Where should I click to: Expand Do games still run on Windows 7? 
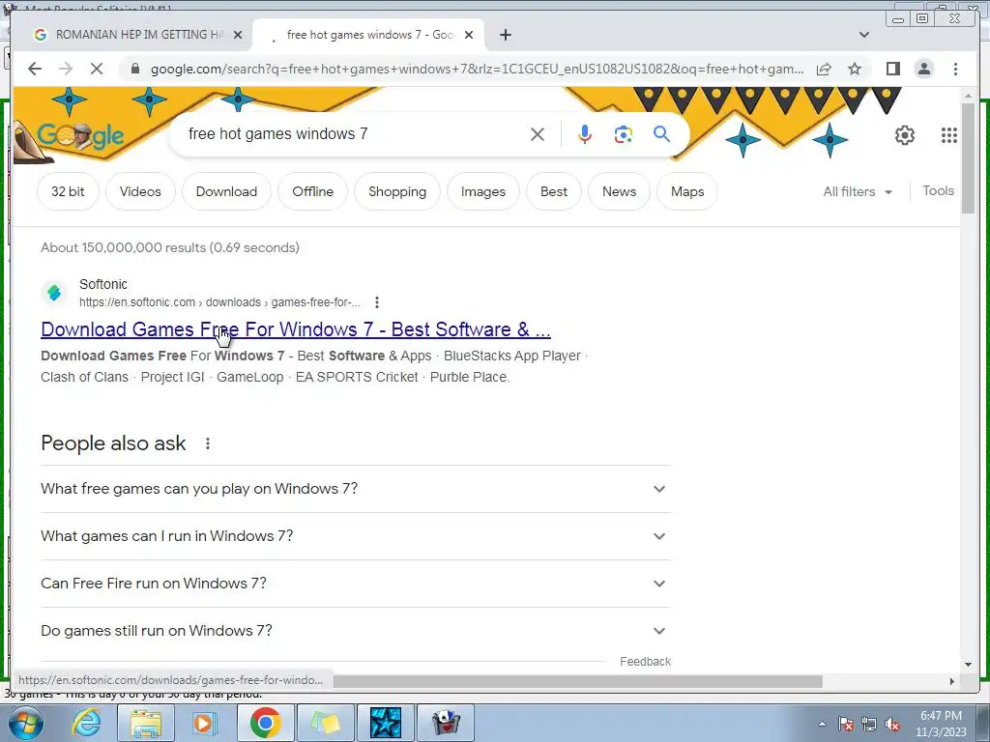pos(355,631)
